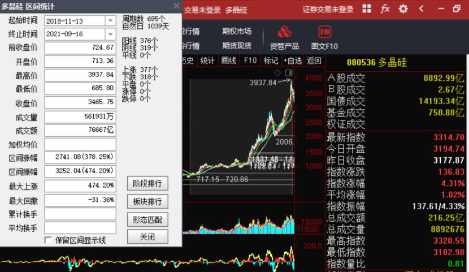469x272 pixels.
Task: Open the fx formula manager icon
Action: coord(385,8)
